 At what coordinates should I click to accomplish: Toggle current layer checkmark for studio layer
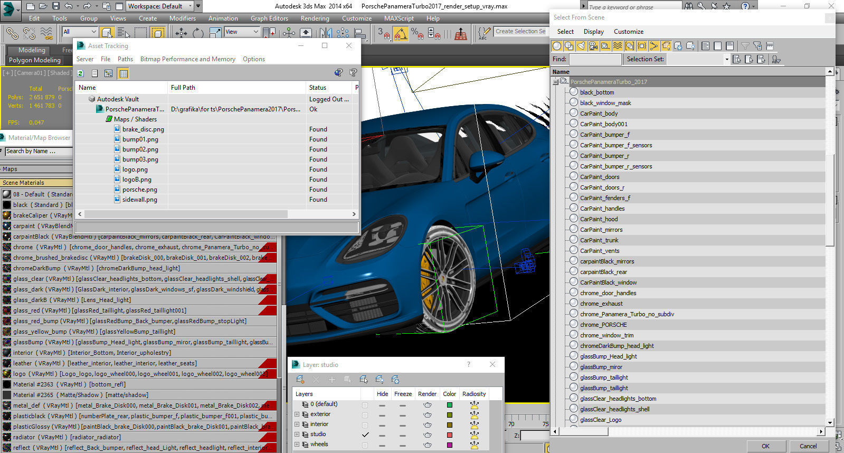pos(365,435)
